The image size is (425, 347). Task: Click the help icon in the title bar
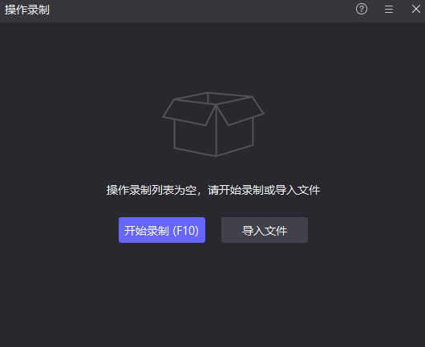coord(362,9)
